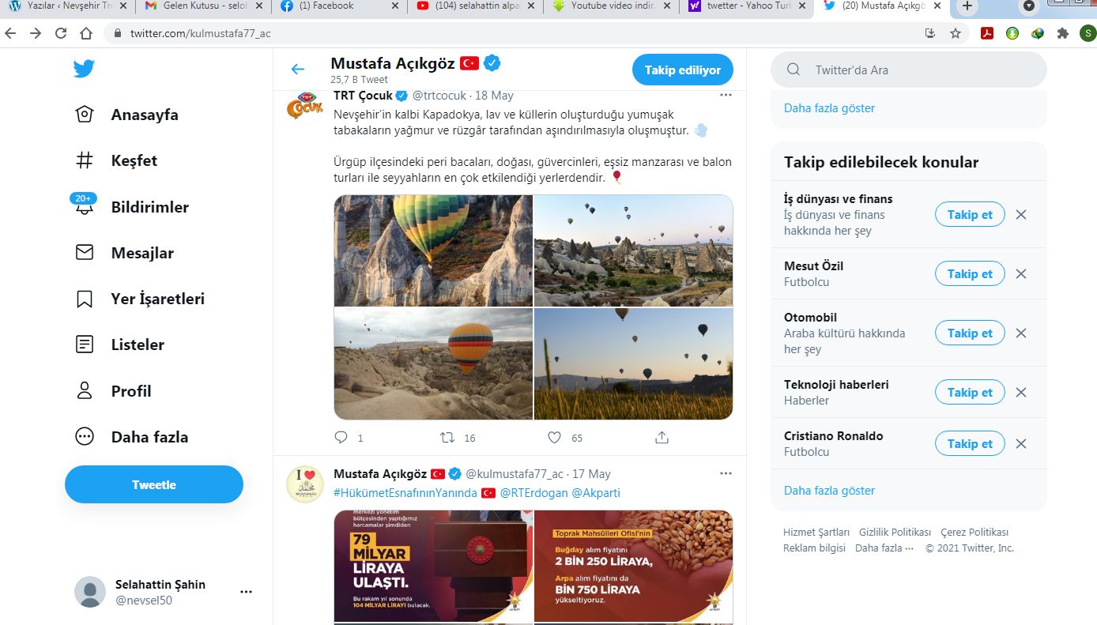Open Toprak Mahsulleri Ofisi image

(x=633, y=567)
